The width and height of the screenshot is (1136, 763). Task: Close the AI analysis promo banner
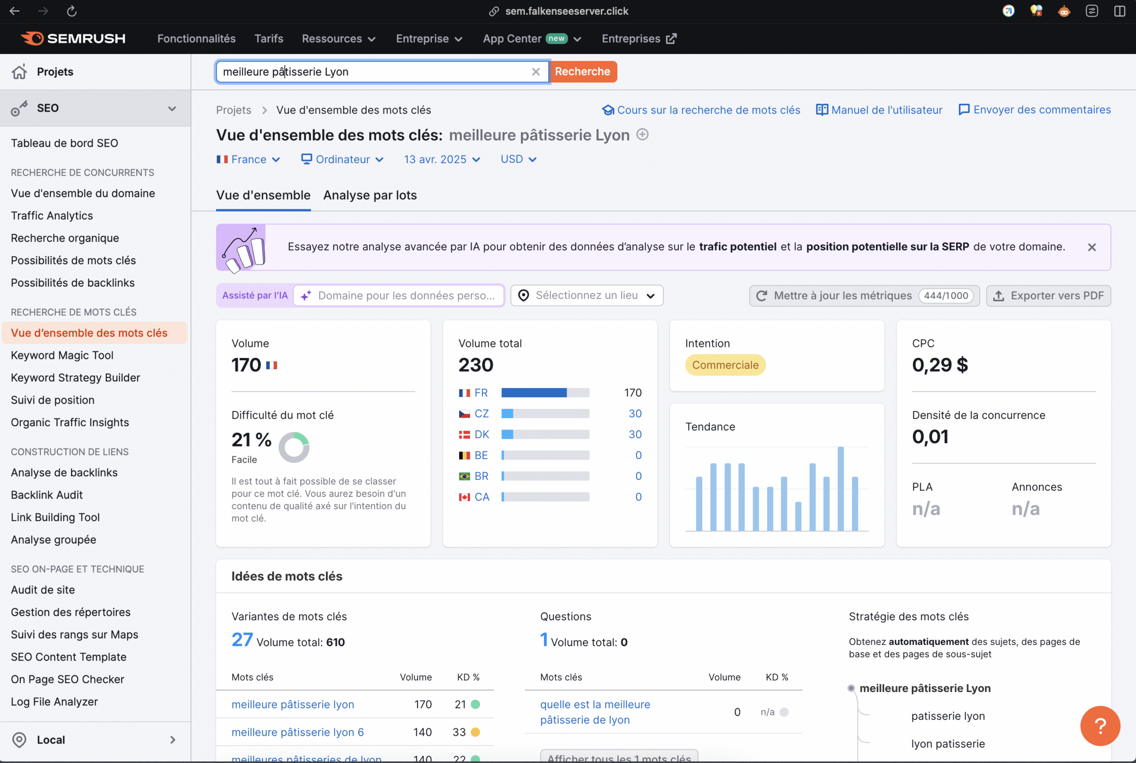pyautogui.click(x=1092, y=247)
